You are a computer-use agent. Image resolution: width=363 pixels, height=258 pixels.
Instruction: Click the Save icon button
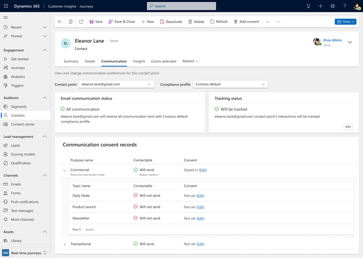click(95, 22)
